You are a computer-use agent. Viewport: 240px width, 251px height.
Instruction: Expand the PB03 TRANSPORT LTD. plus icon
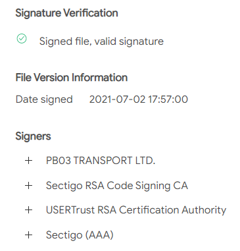point(29,161)
